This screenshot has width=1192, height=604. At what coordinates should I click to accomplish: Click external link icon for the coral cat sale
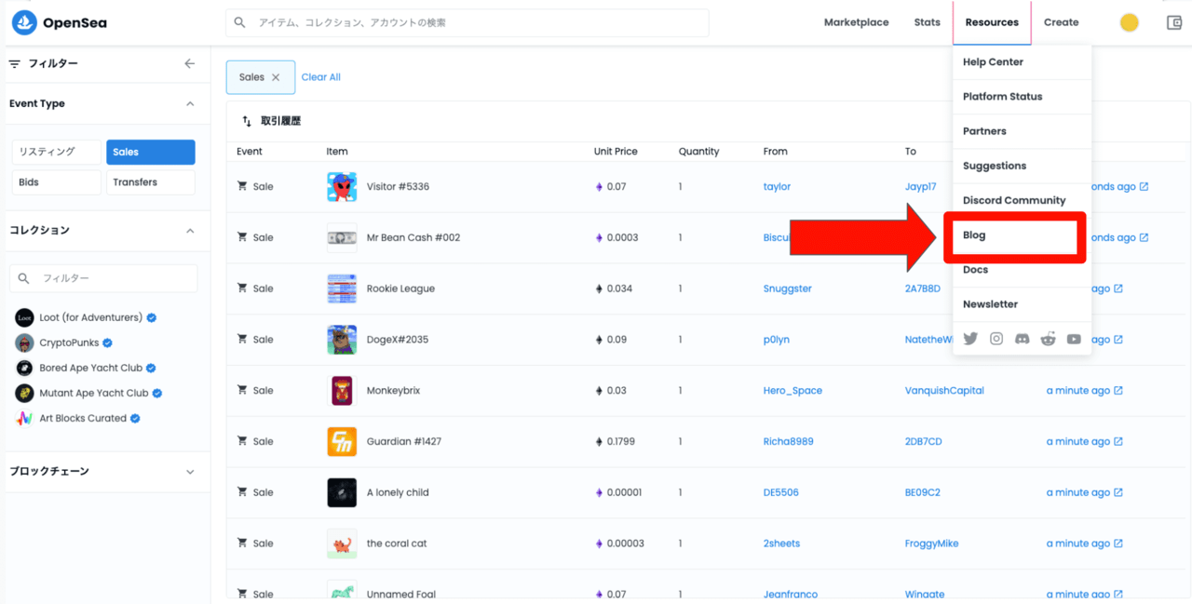tap(1118, 544)
